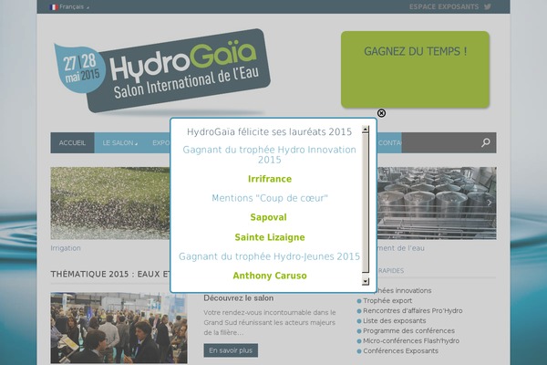Viewport: 547px width, 365px height.
Task: Go to the Accueil menu item
Action: (72, 143)
